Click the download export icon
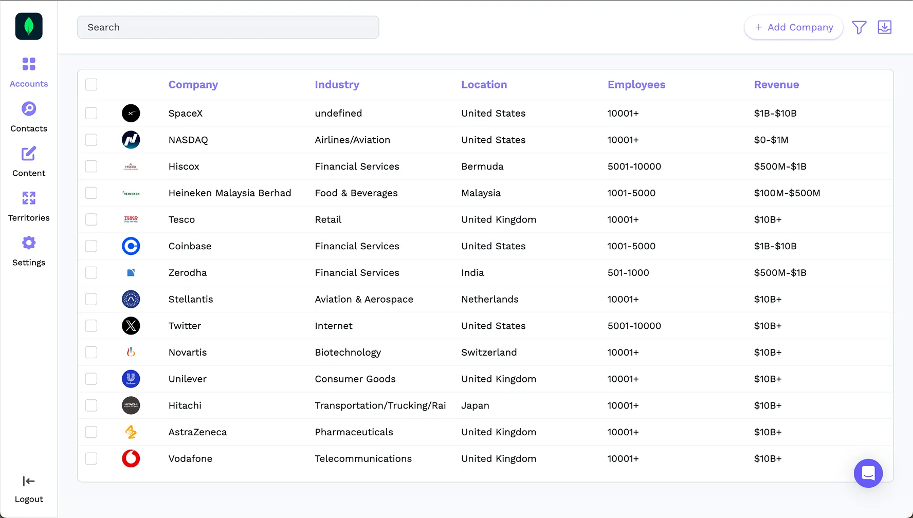Viewport: 913px width, 518px height. coord(885,27)
